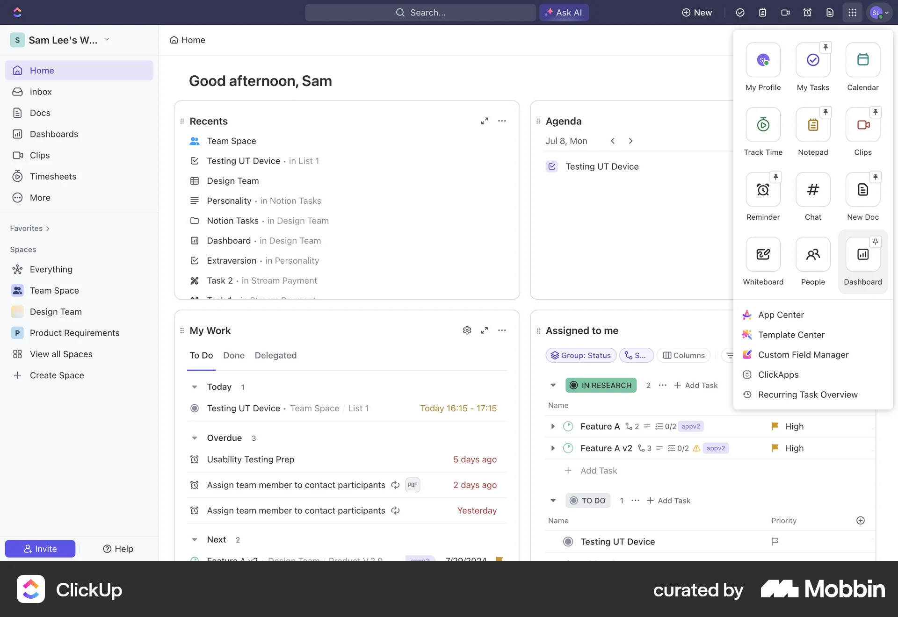Collapse the Overdue section
Image resolution: width=898 pixels, height=617 pixels.
[195, 438]
